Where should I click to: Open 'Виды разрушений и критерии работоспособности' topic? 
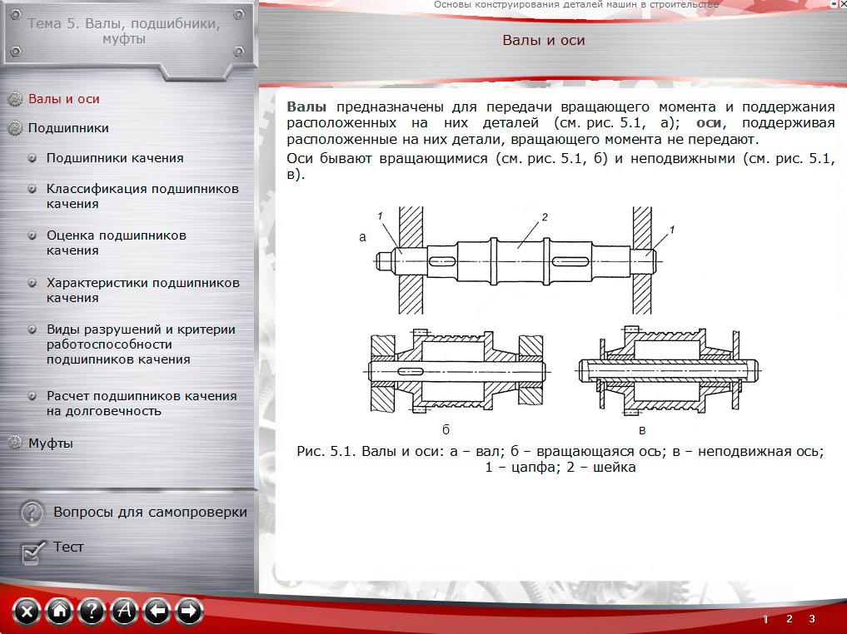point(141,344)
